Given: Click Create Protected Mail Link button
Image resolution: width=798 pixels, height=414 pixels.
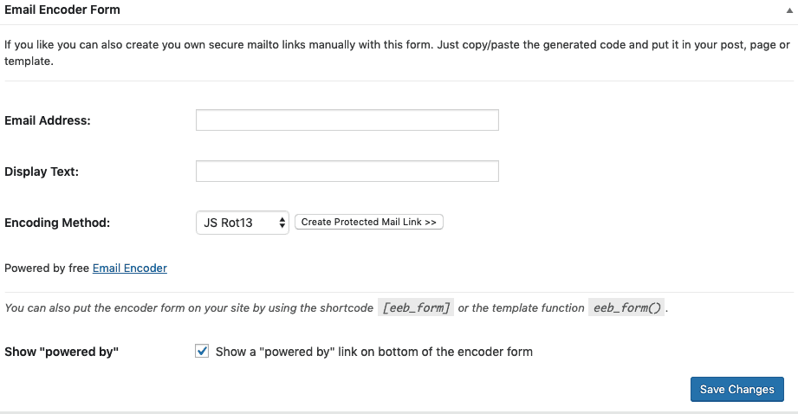Looking at the screenshot, I should tap(369, 222).
